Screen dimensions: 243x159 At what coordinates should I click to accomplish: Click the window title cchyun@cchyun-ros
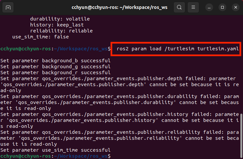pyautogui.click(x=119, y=7)
